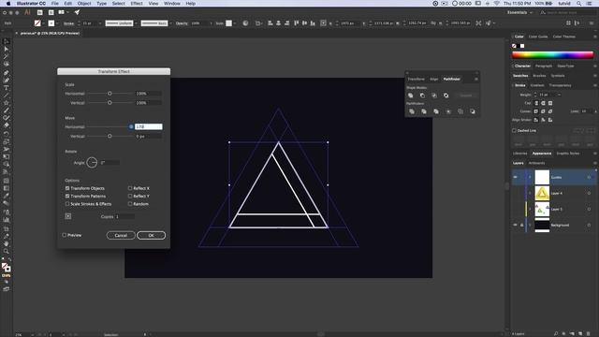Select the Eyedropper tool

[6, 196]
